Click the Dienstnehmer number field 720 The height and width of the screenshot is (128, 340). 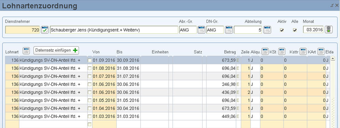point(23,30)
